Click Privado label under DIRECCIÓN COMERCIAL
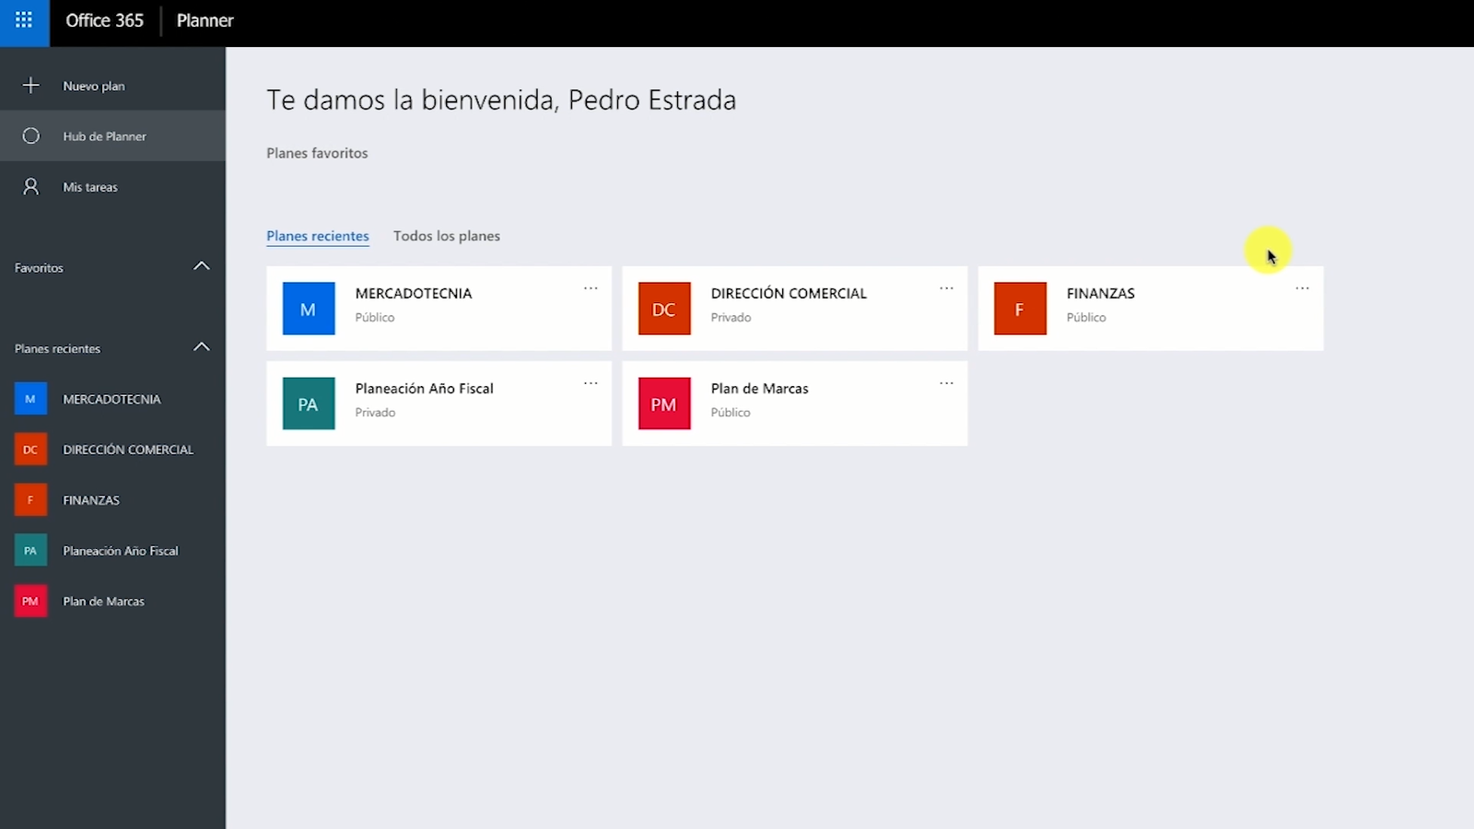Image resolution: width=1474 pixels, height=829 pixels. click(x=731, y=317)
